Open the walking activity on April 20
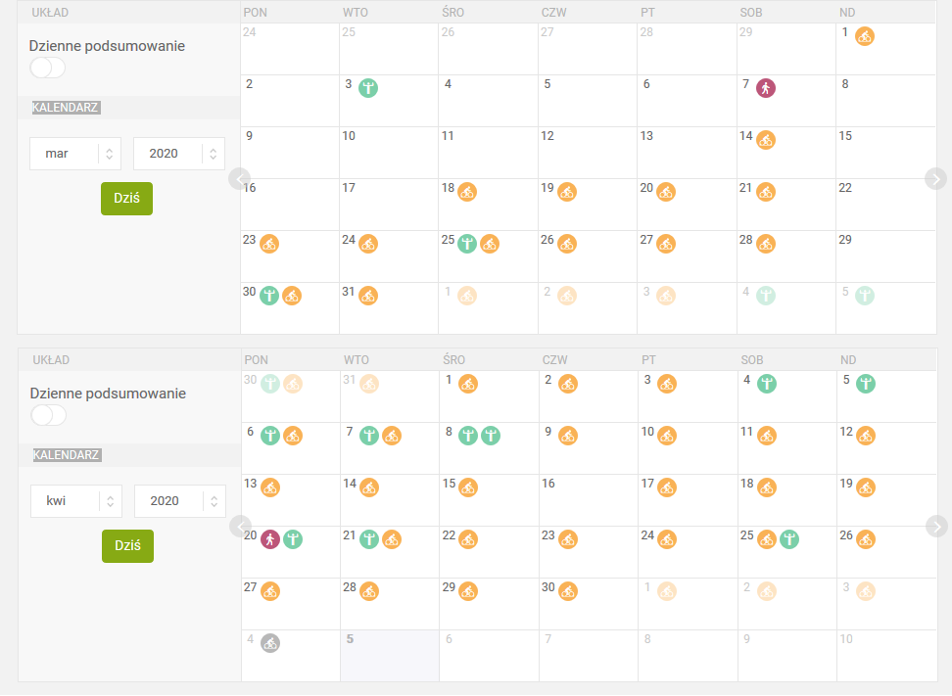 (270, 538)
